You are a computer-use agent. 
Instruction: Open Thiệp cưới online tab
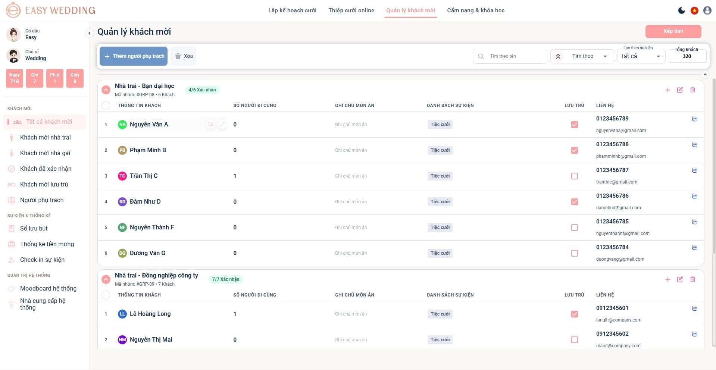351,10
